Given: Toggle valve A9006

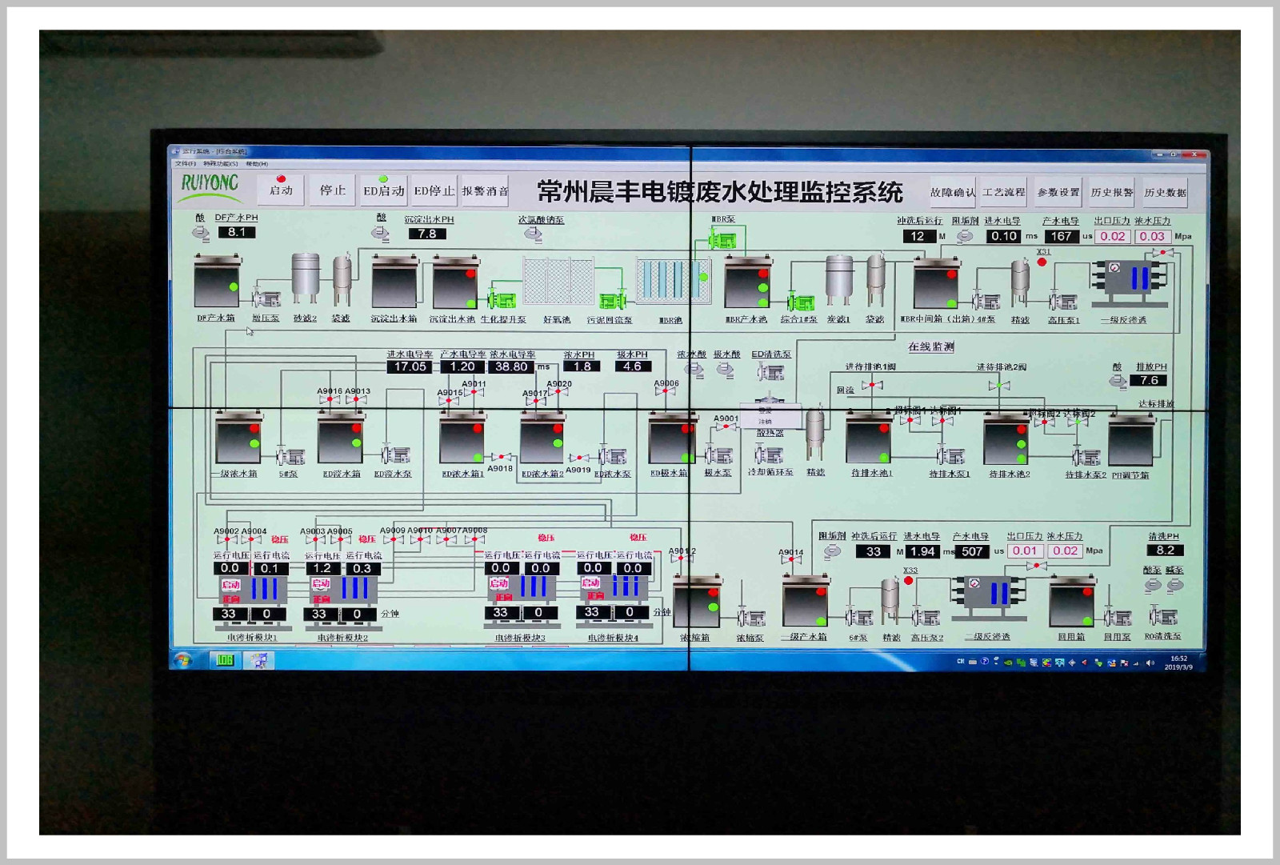Looking at the screenshot, I should 665,391.
